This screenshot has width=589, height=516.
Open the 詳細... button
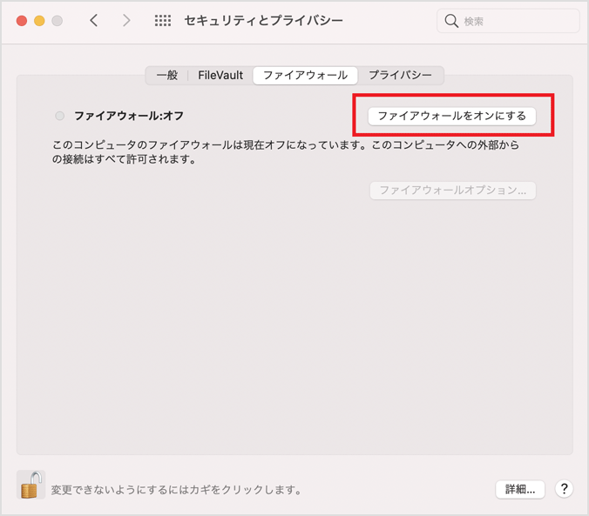[520, 489]
